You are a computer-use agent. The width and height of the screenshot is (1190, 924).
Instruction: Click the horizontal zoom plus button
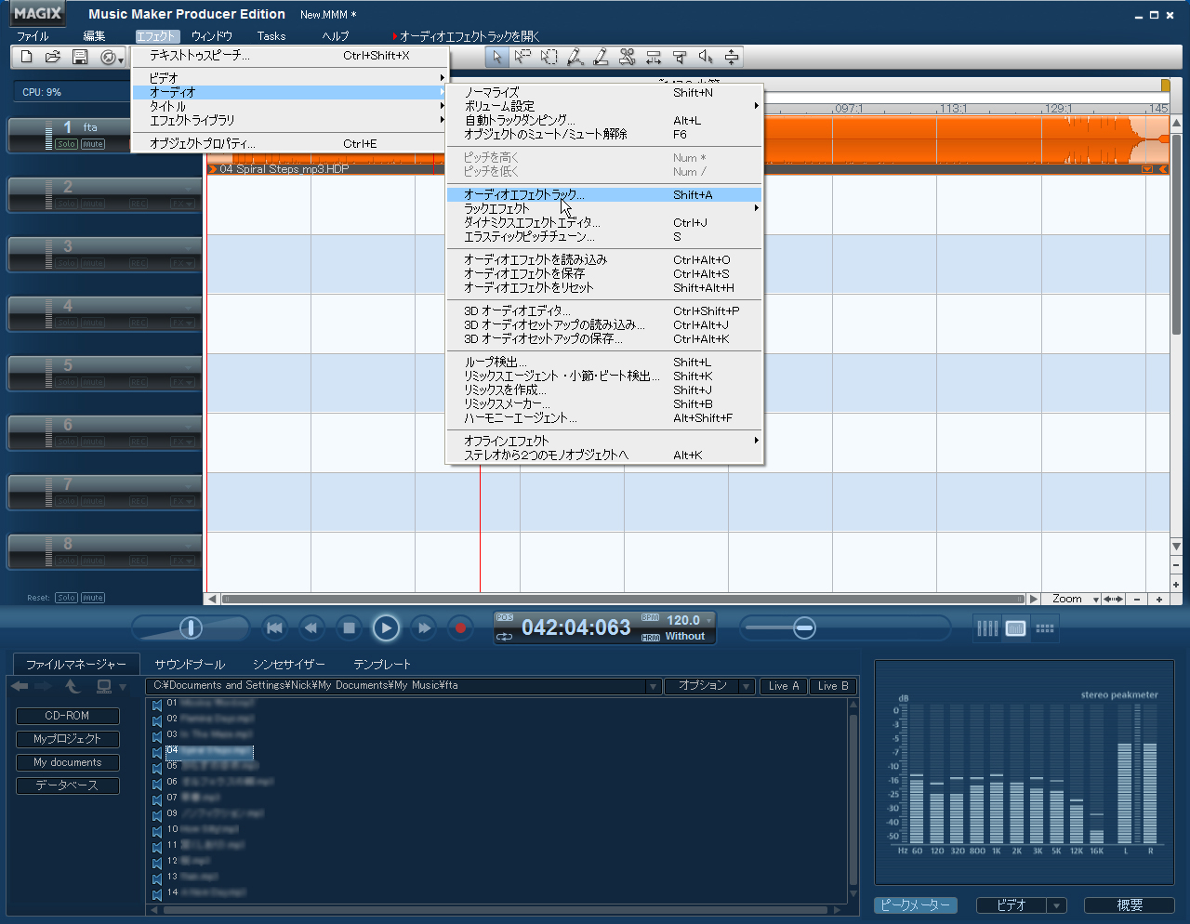coord(1159,600)
